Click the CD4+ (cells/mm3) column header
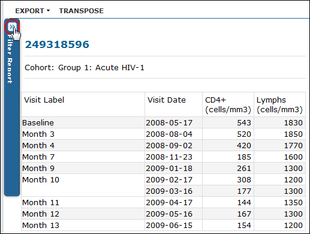The width and height of the screenshot is (310, 234). coord(228,104)
